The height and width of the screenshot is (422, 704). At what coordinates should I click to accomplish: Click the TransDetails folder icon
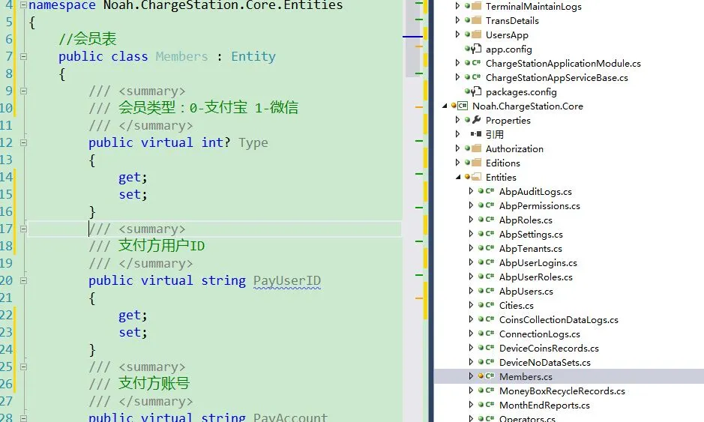pos(476,20)
